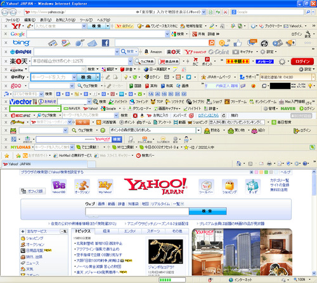Click the auction gavel icon on Yahoo page
The width and height of the screenshot is (317, 283).
(x=82, y=187)
